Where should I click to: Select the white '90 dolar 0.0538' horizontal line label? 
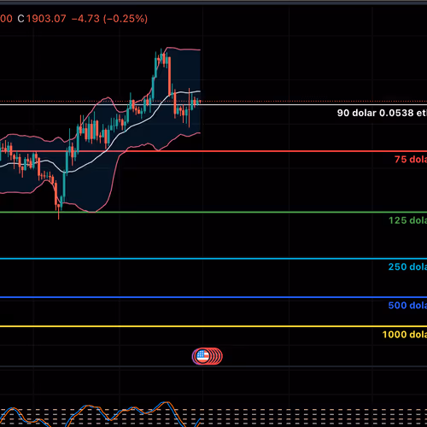[382, 113]
